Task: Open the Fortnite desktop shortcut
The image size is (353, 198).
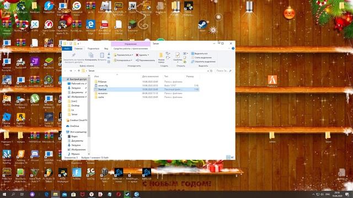Action: pos(77,174)
